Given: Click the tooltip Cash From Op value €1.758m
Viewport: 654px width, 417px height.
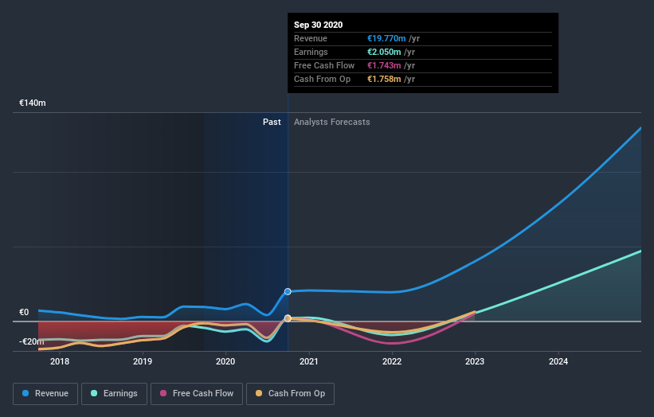Looking at the screenshot, I should coord(384,79).
